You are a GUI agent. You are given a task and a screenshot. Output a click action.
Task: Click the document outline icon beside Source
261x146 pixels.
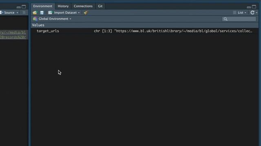click(x=24, y=13)
